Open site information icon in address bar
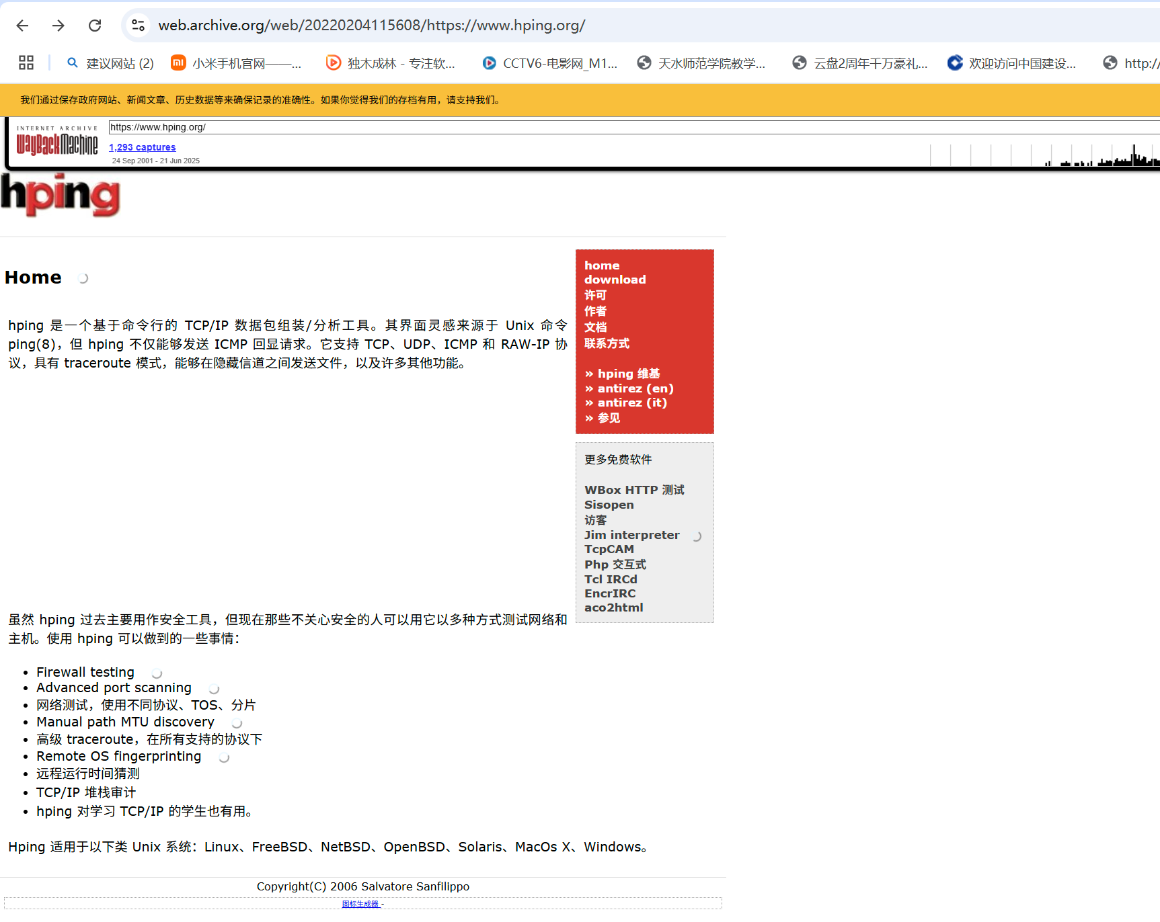This screenshot has height=922, width=1160. [138, 26]
